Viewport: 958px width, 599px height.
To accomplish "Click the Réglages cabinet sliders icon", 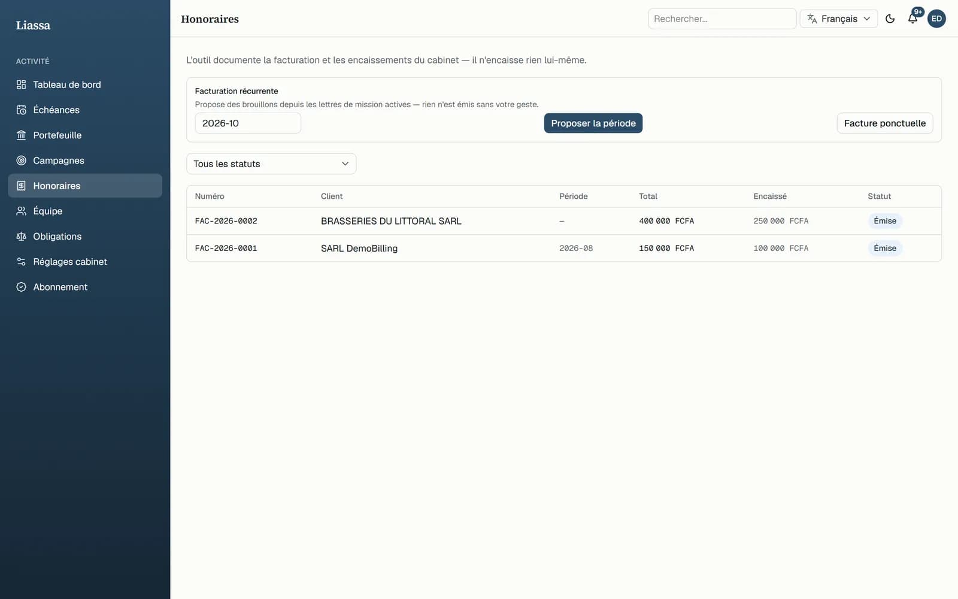I will tap(22, 262).
